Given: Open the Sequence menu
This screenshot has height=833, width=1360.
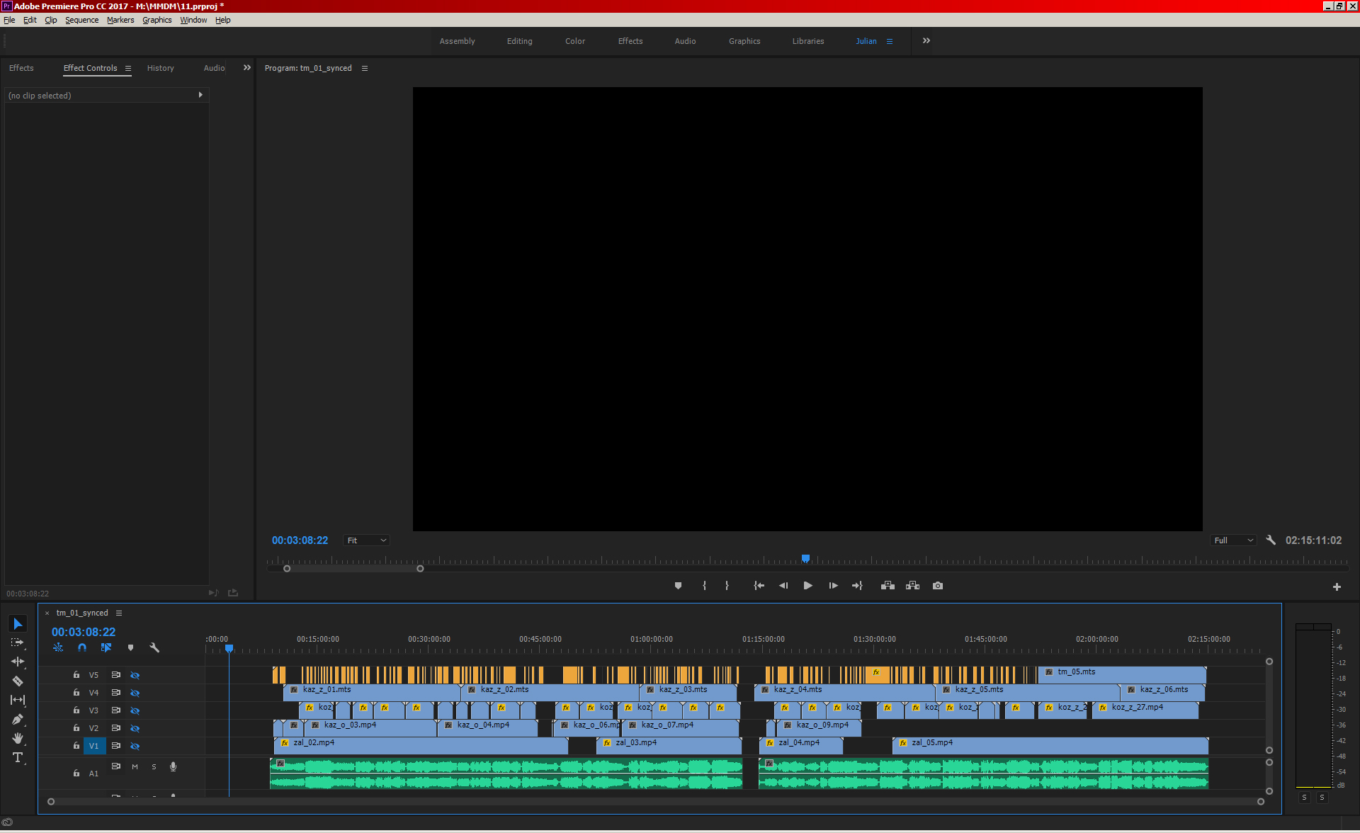Looking at the screenshot, I should (81, 20).
